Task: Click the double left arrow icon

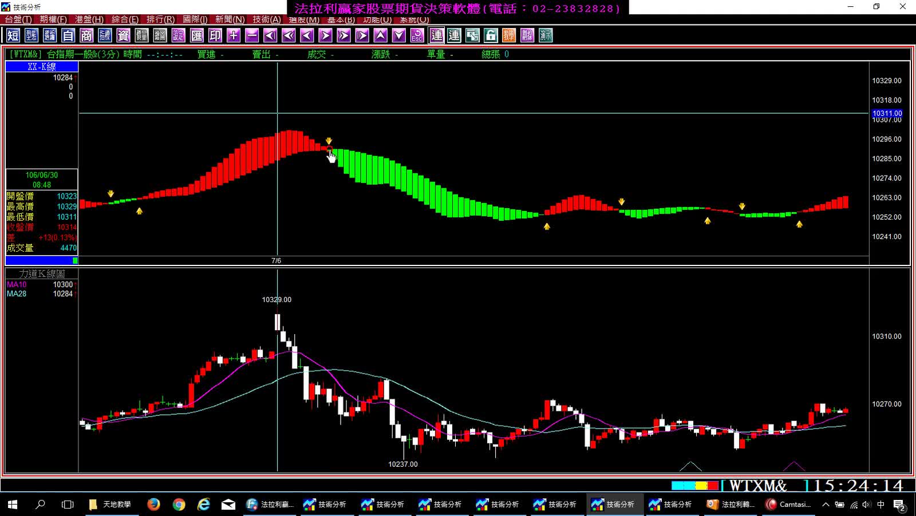Action: point(289,35)
